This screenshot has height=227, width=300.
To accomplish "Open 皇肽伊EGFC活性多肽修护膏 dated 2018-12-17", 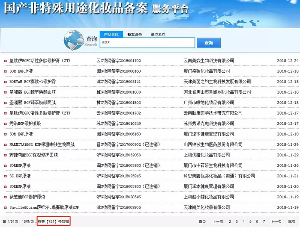I will pyautogui.click(x=40, y=113).
